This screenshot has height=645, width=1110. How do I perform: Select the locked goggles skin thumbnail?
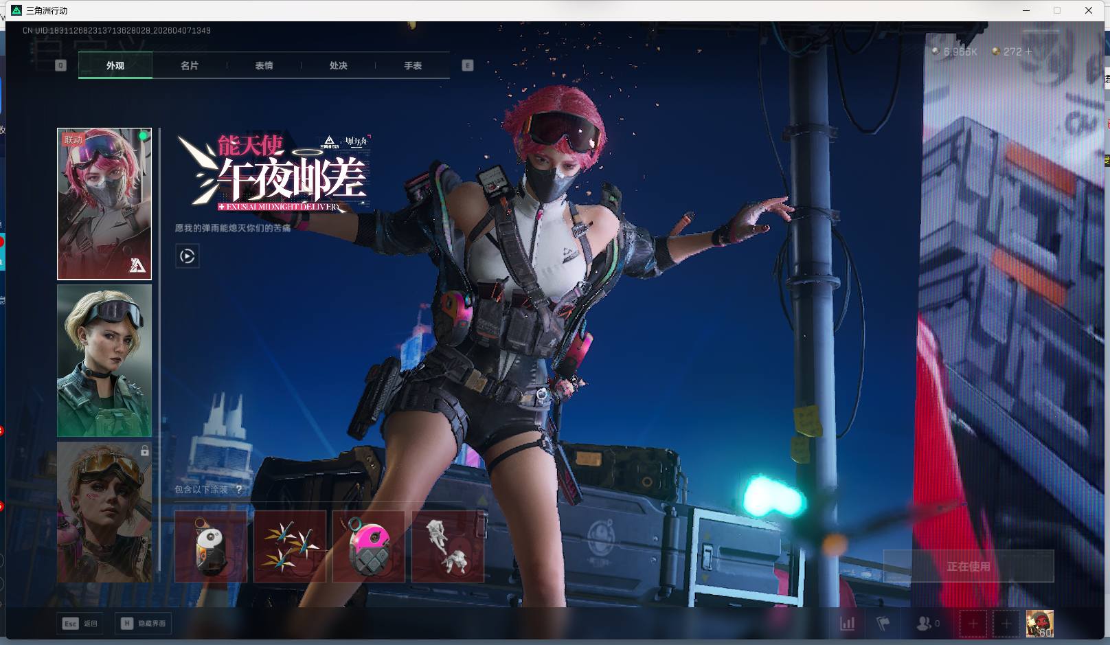104,512
